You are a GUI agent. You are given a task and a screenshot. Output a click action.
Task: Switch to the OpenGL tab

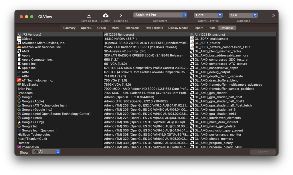(x=86, y=28)
